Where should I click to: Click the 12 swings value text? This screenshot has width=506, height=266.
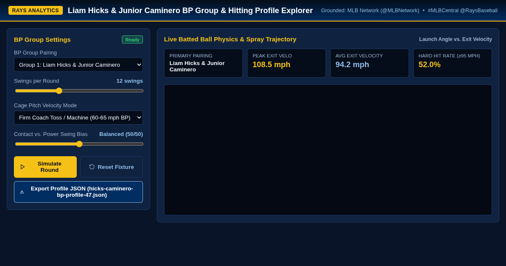129,81
